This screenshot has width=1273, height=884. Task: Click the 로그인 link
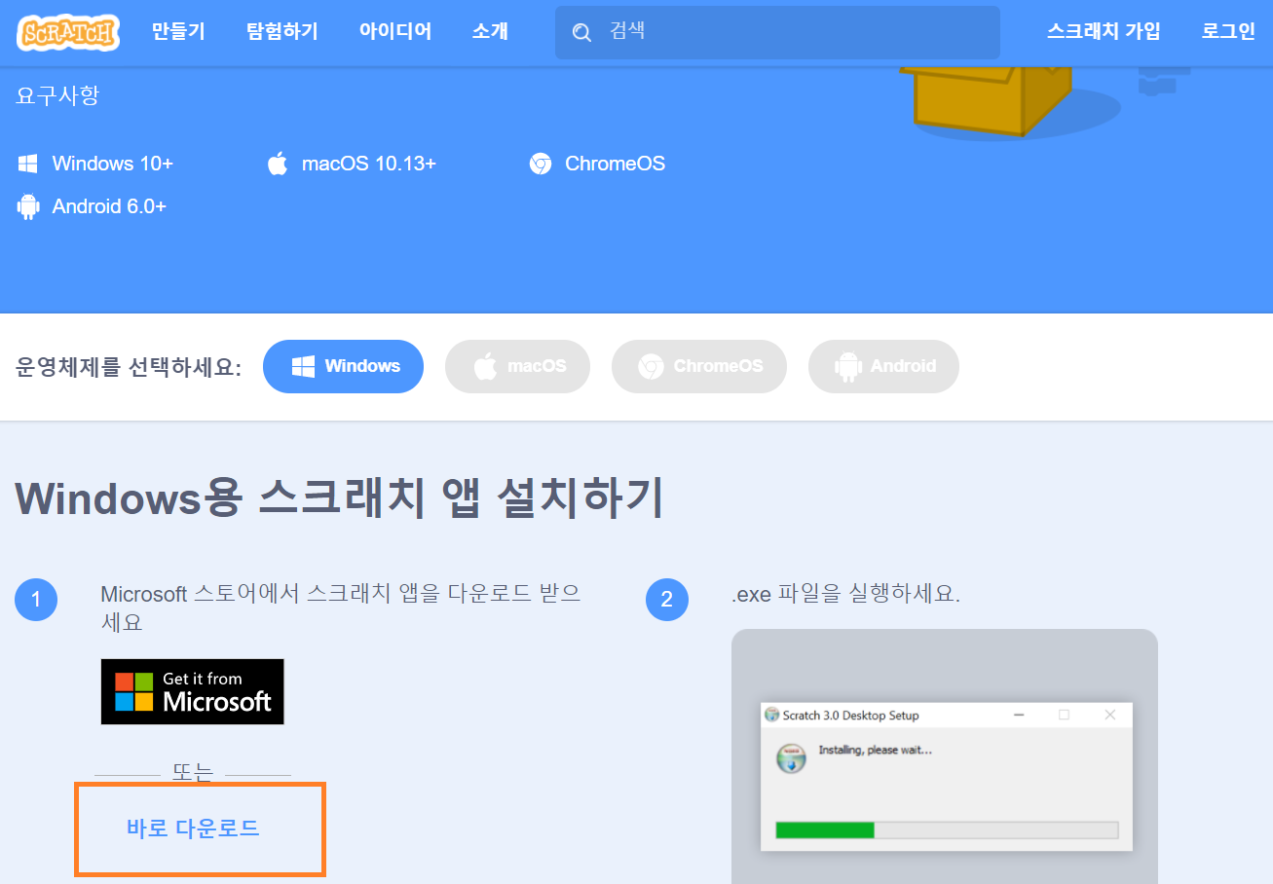pyautogui.click(x=1228, y=31)
